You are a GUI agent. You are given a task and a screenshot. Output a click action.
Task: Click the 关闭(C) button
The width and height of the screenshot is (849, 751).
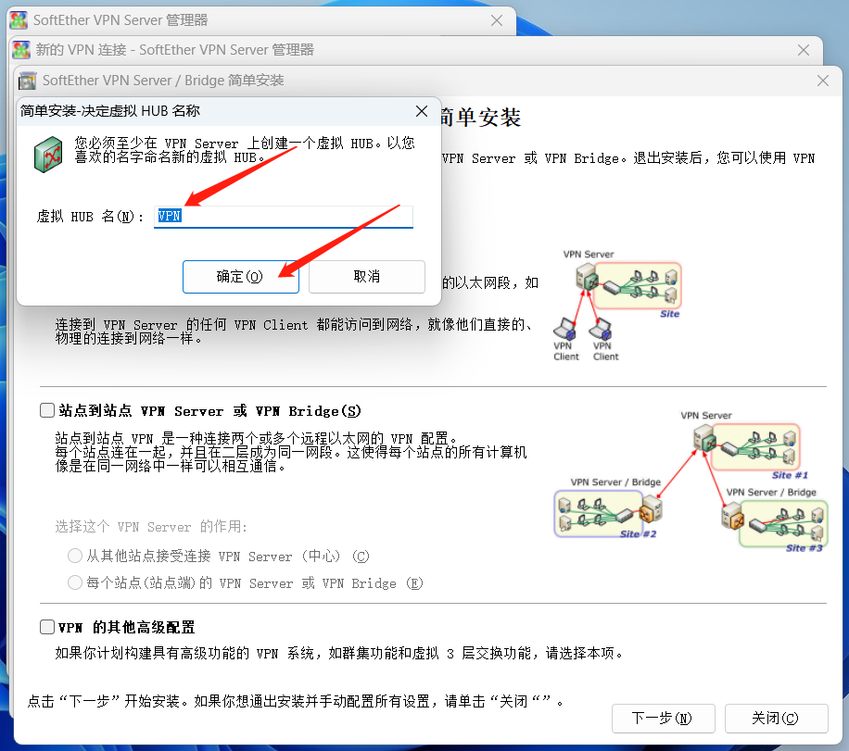click(x=776, y=719)
